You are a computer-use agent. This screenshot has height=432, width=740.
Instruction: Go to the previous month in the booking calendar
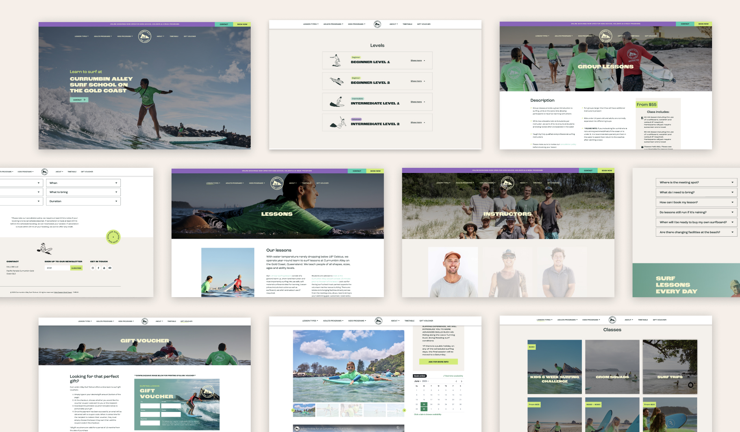tap(456, 381)
